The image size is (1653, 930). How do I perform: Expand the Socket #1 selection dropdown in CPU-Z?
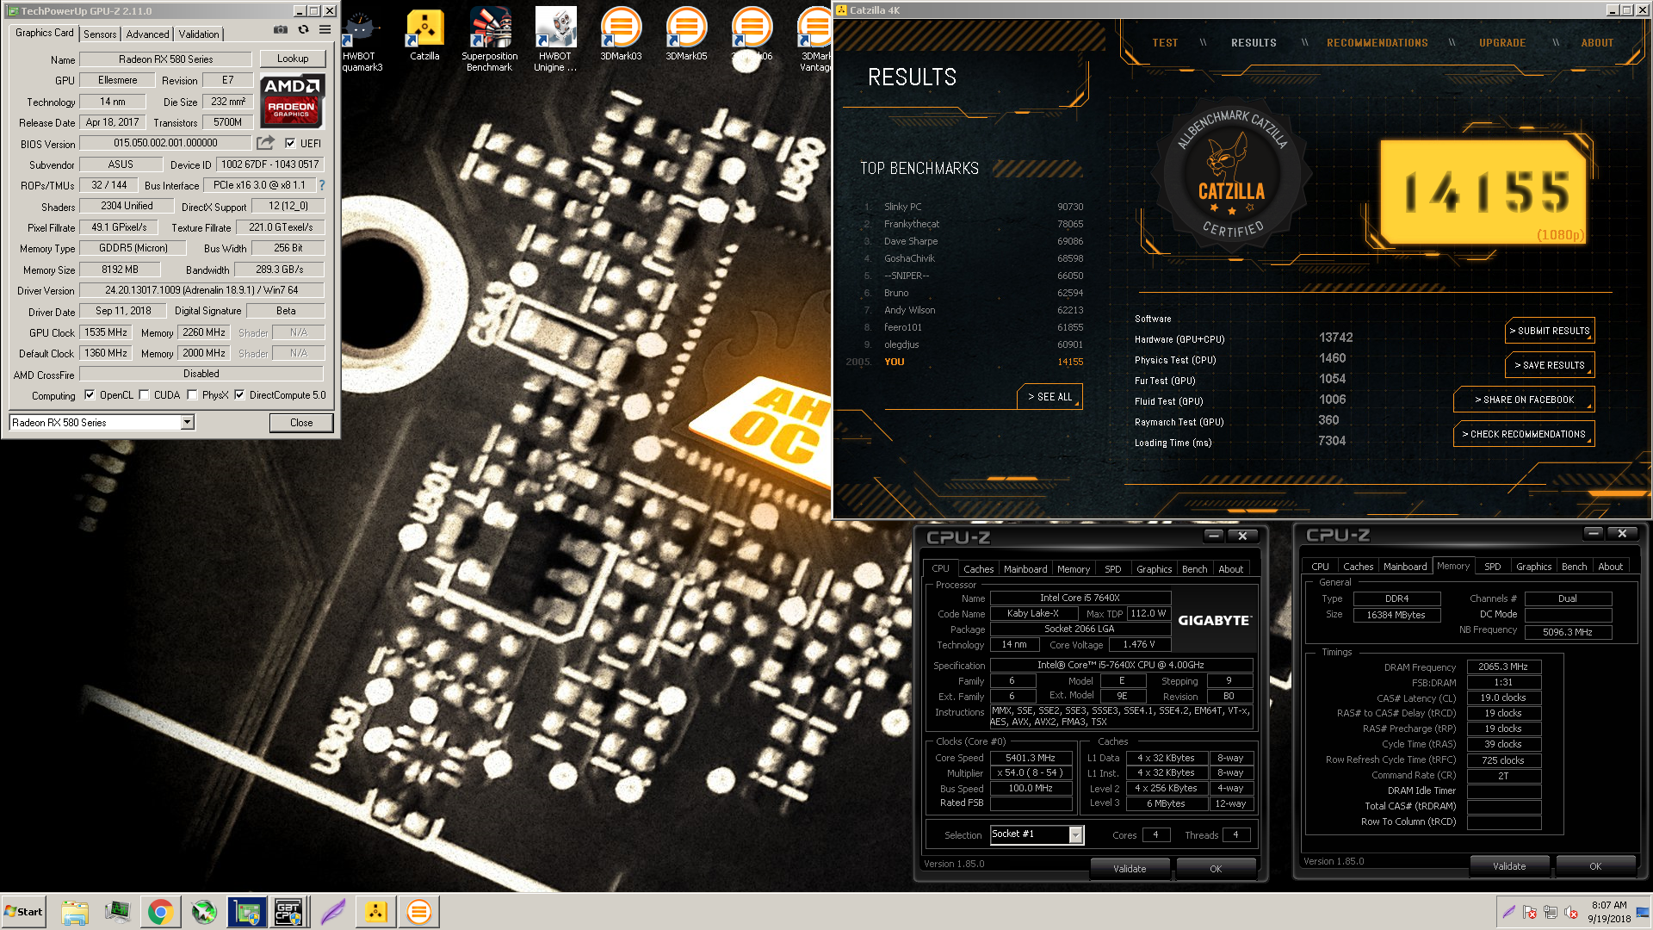[1075, 834]
